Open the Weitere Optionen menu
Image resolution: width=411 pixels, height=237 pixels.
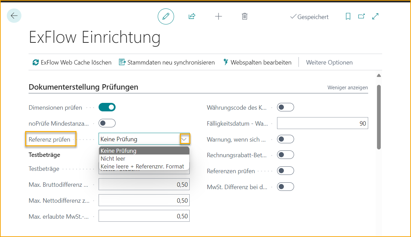(x=329, y=62)
